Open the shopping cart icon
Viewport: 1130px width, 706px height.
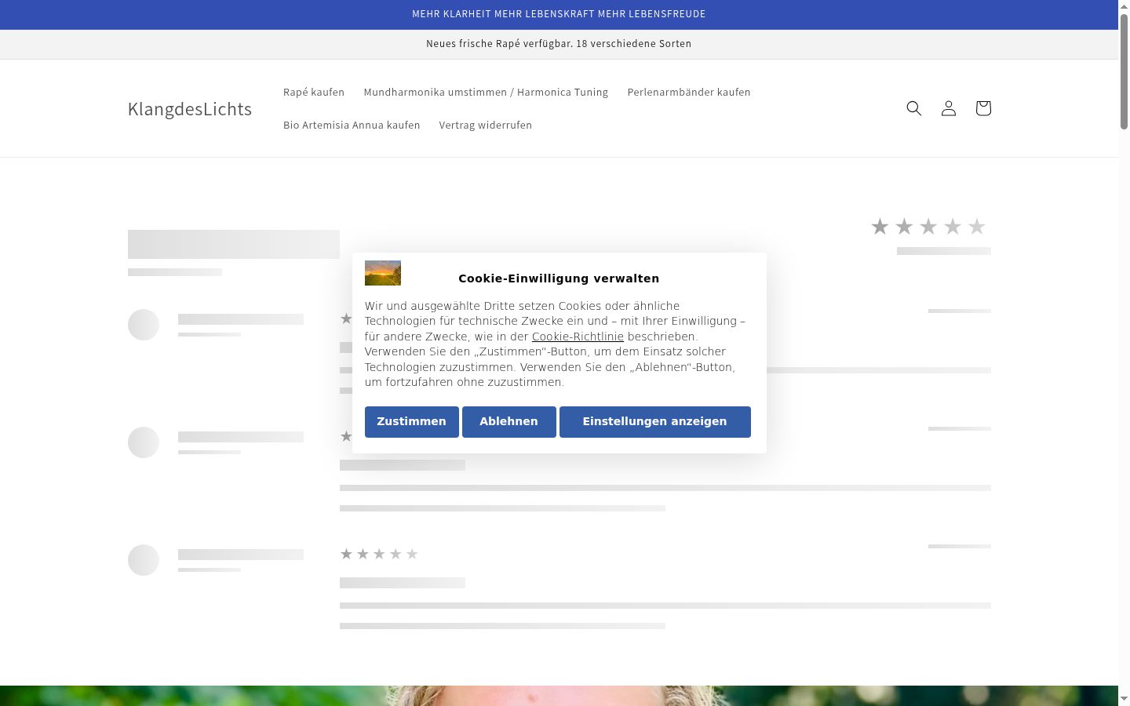[x=983, y=108]
